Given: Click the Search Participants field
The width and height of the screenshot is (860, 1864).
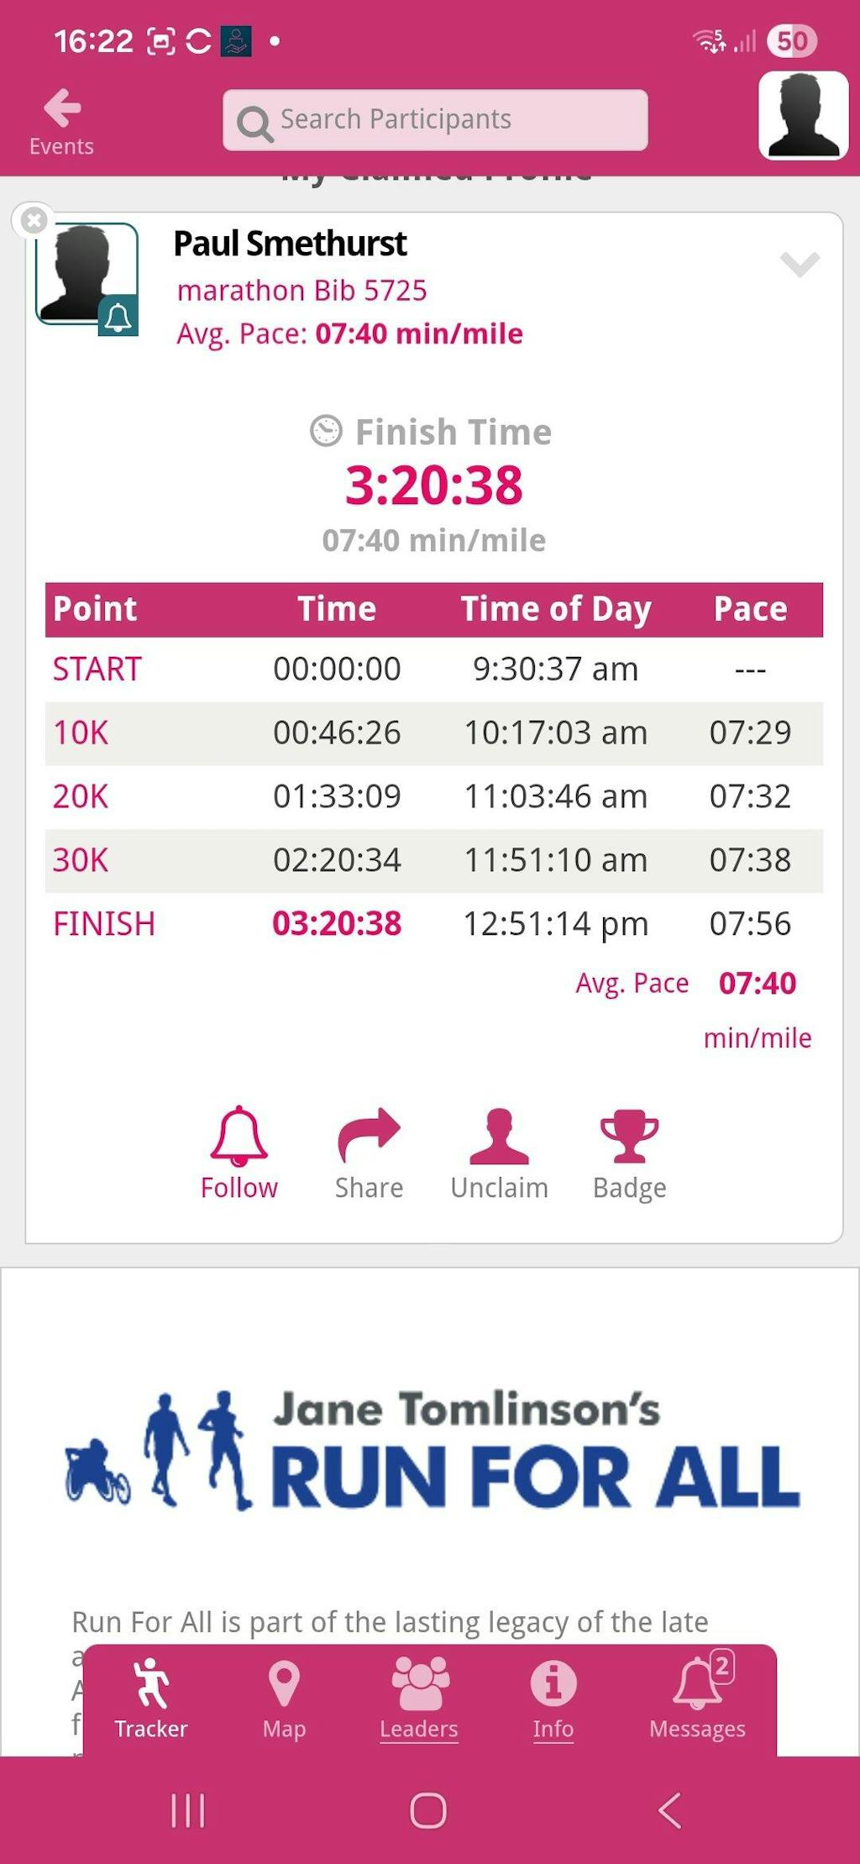Looking at the screenshot, I should click(x=435, y=120).
